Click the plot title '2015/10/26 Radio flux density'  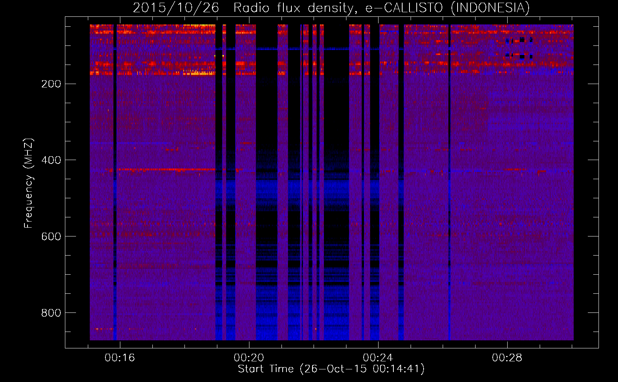[331, 8]
